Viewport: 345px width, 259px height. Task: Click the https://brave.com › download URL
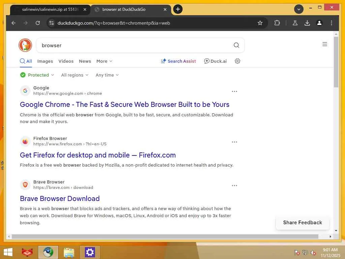[63, 188]
